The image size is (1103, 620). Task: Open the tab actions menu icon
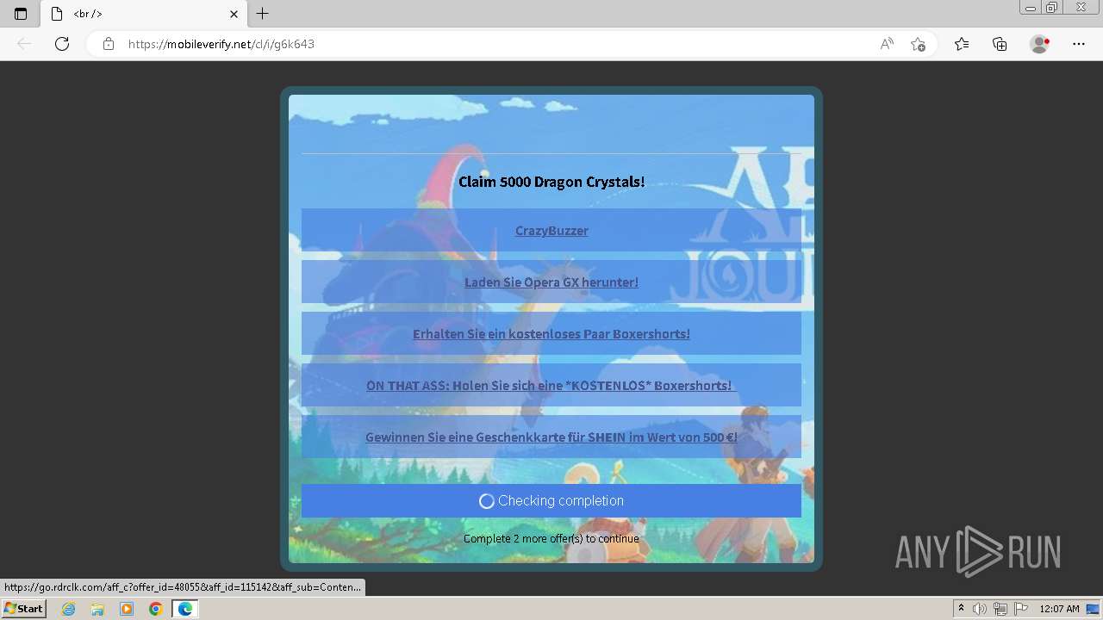(x=21, y=14)
